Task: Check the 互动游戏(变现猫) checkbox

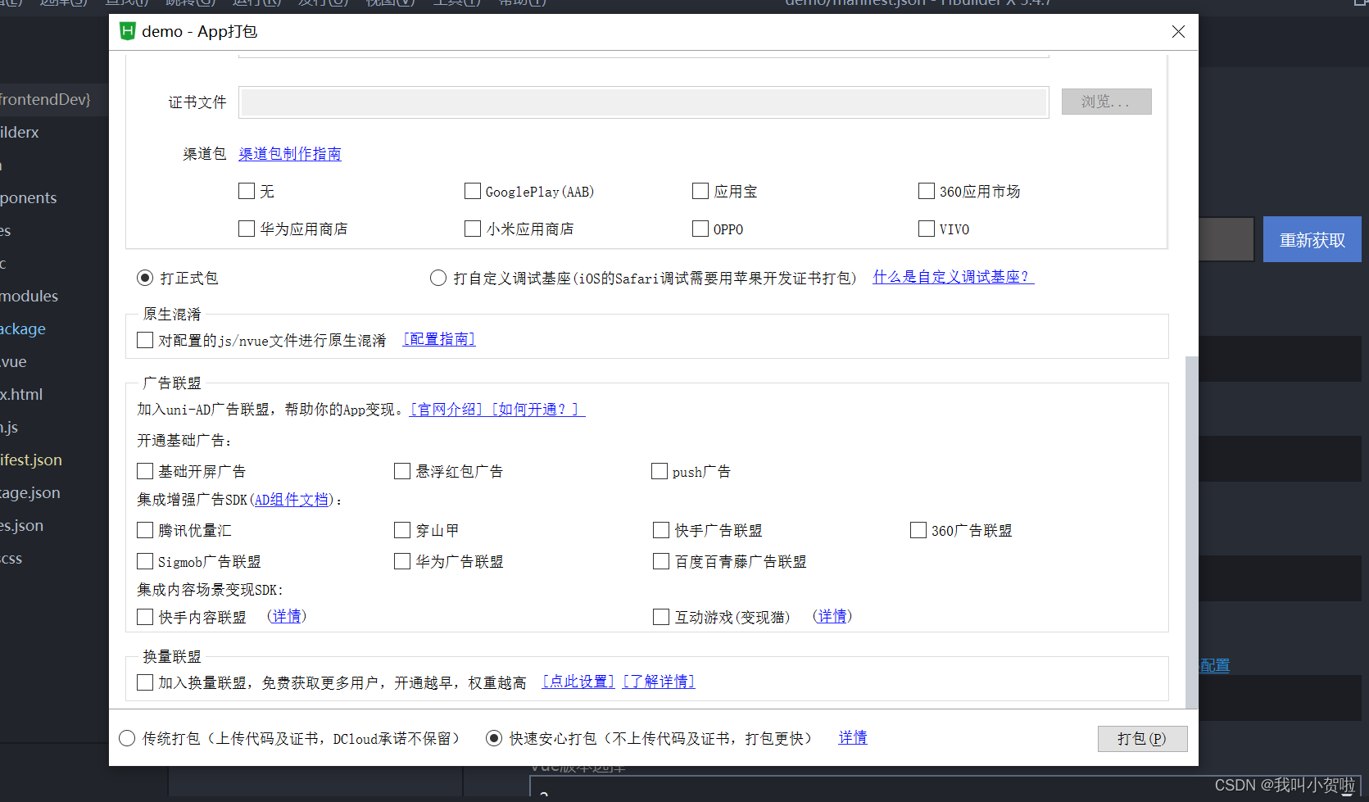Action: click(x=661, y=617)
